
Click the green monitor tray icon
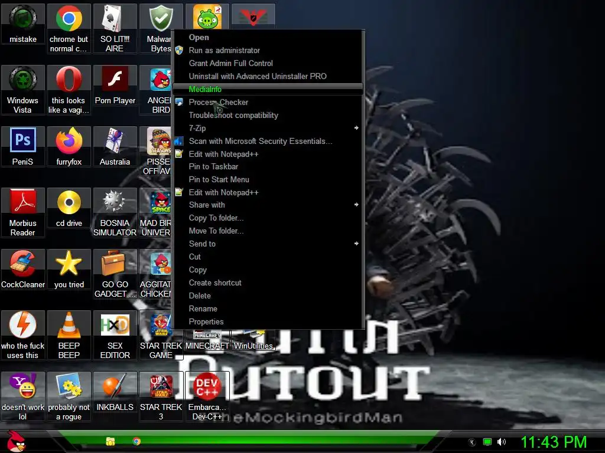[487, 442]
